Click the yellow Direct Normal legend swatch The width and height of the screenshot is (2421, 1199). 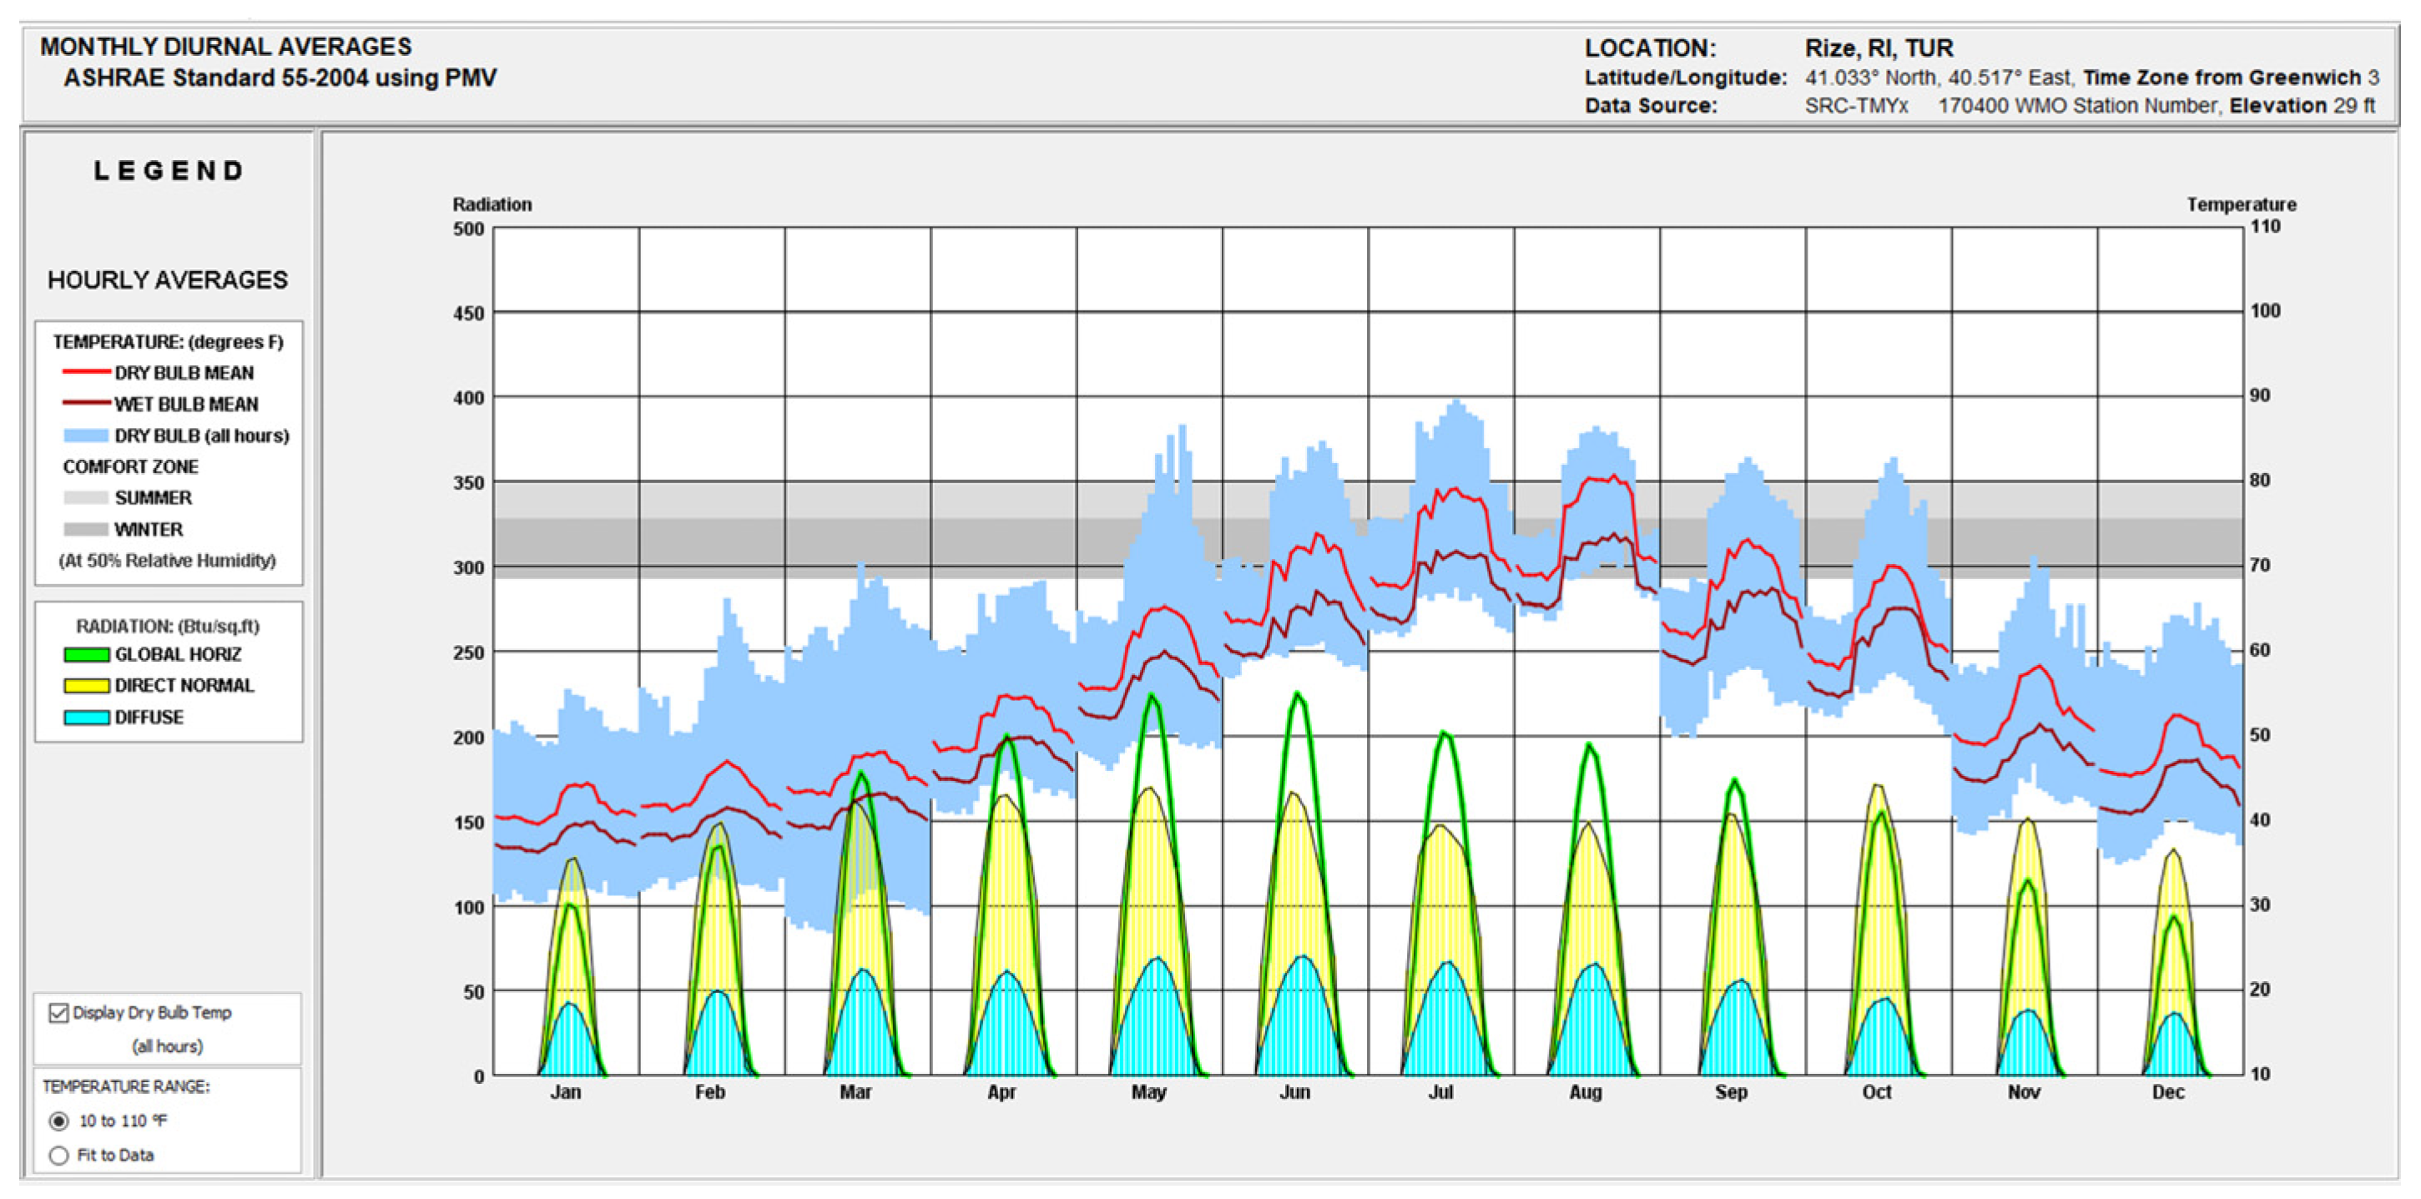[87, 686]
